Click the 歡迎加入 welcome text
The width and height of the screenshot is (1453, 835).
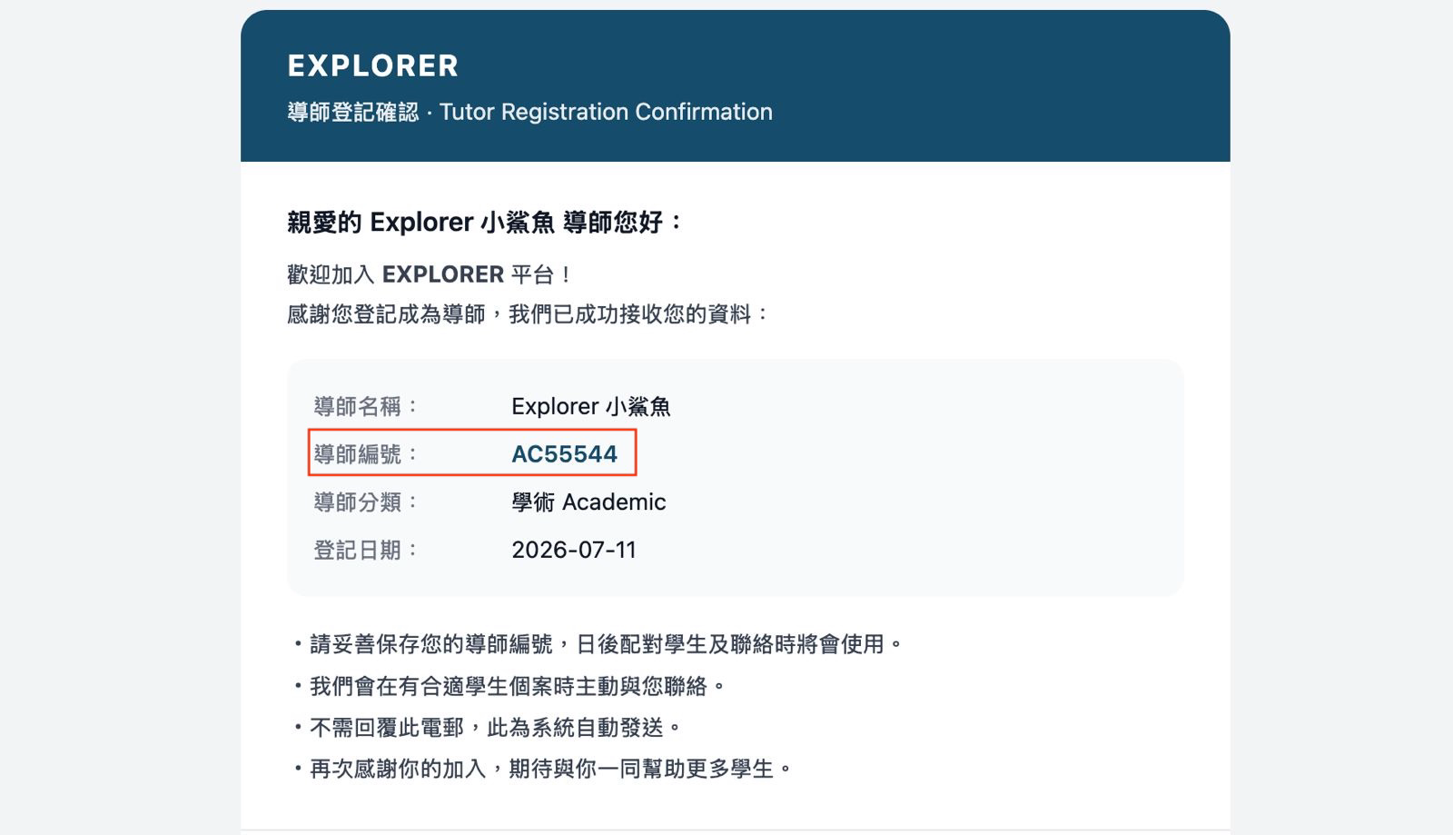pos(331,274)
